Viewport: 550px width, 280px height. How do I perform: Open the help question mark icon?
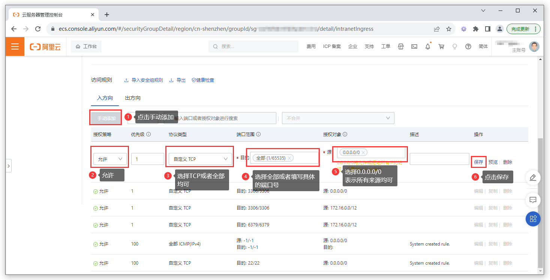pos(468,46)
